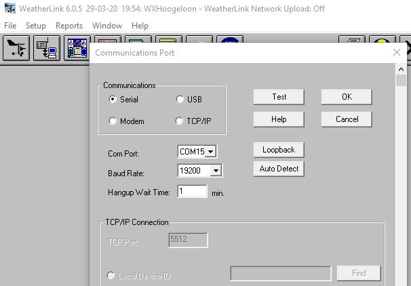Focus the Hangup Wait Time field

click(192, 191)
